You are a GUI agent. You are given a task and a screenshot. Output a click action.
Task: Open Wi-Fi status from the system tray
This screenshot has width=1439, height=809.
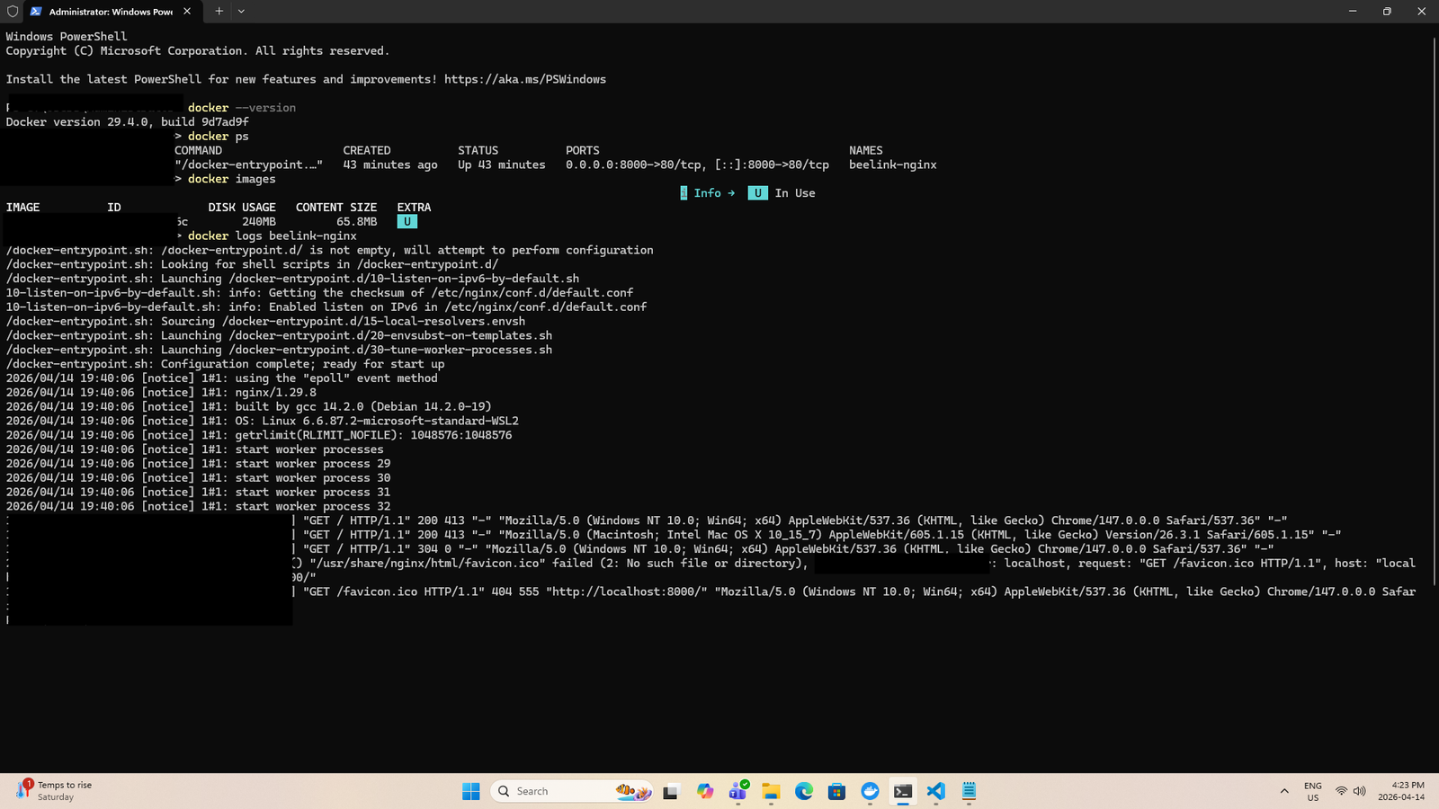[x=1339, y=791]
